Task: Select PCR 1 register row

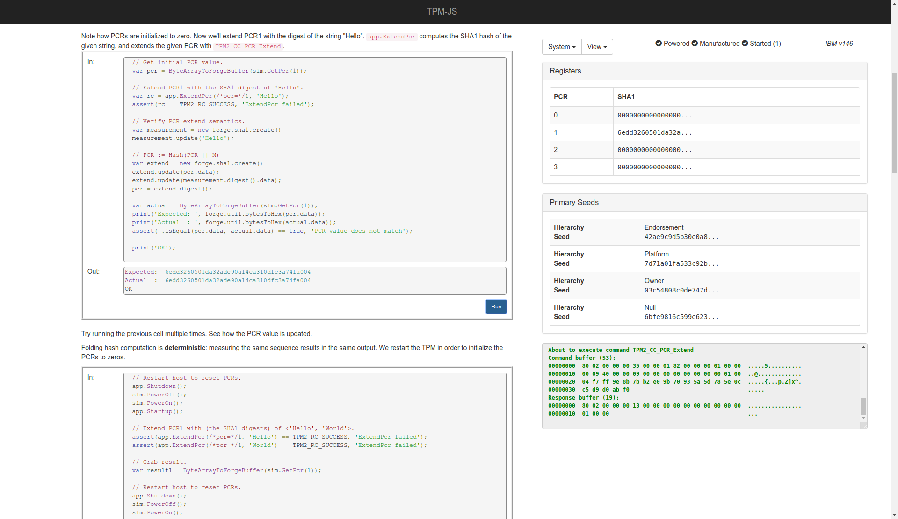Action: click(704, 132)
